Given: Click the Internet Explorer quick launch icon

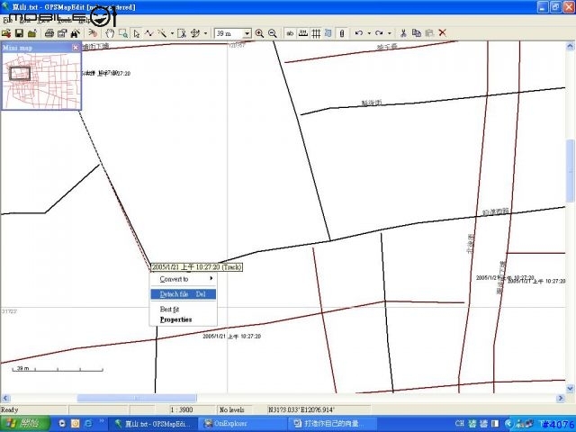Looking at the screenshot, I should point(88,424).
